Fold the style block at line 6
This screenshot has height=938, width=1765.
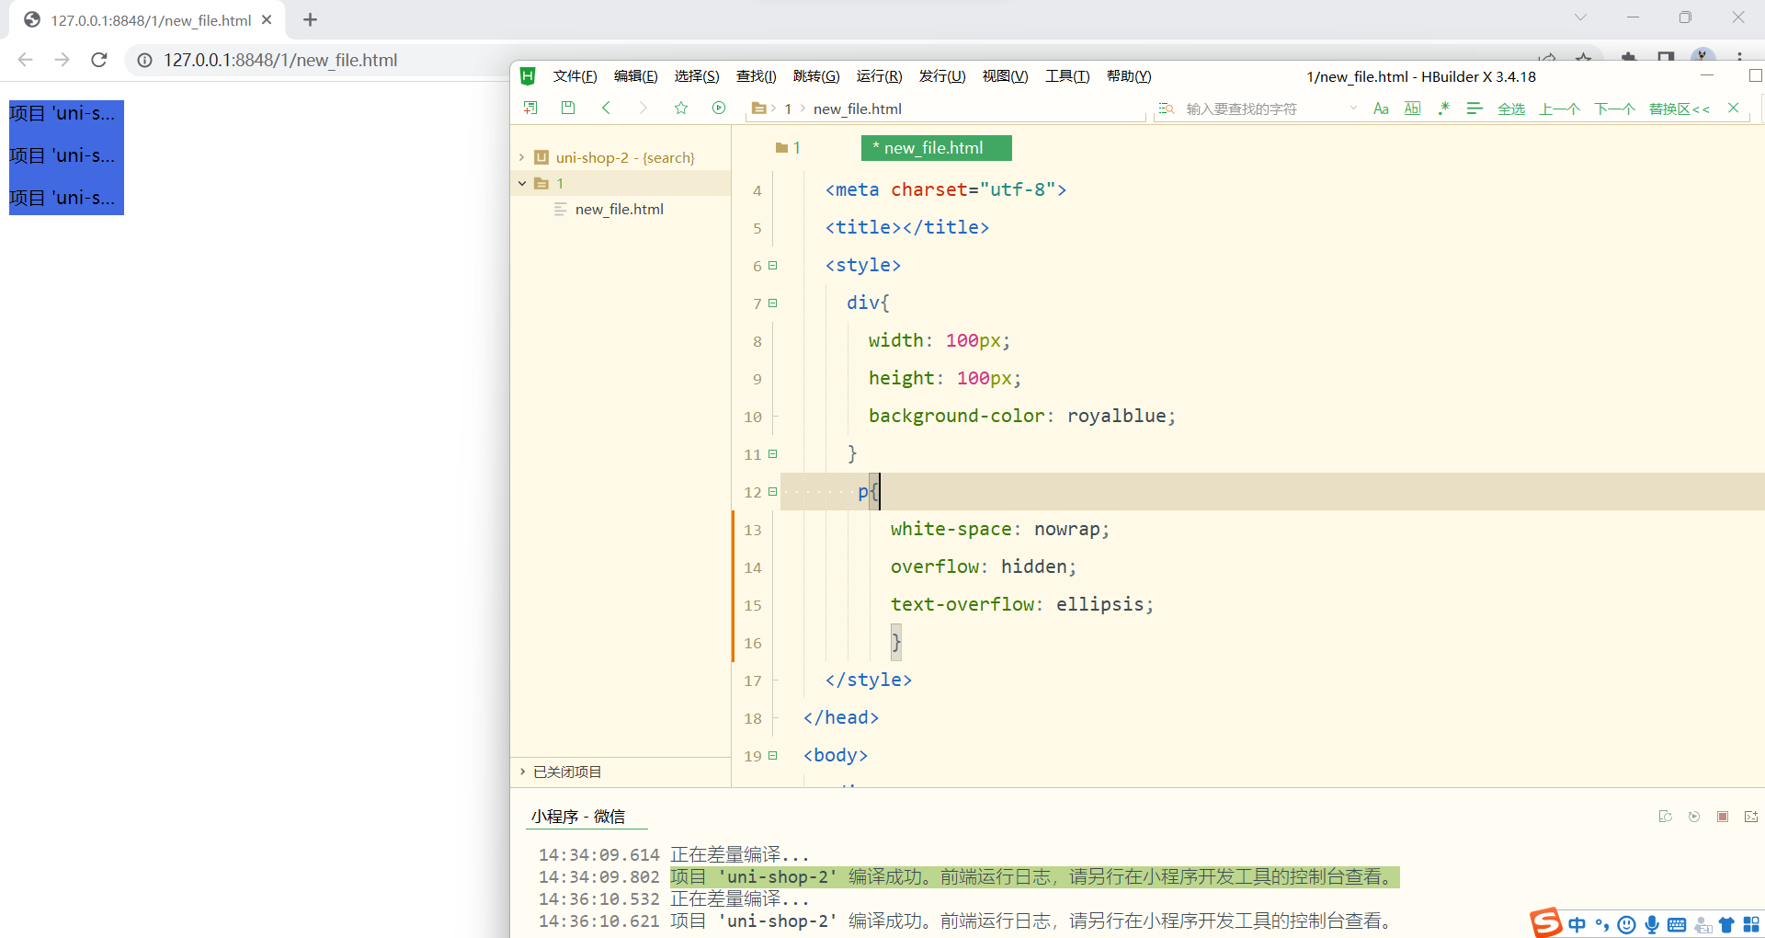coord(773,265)
